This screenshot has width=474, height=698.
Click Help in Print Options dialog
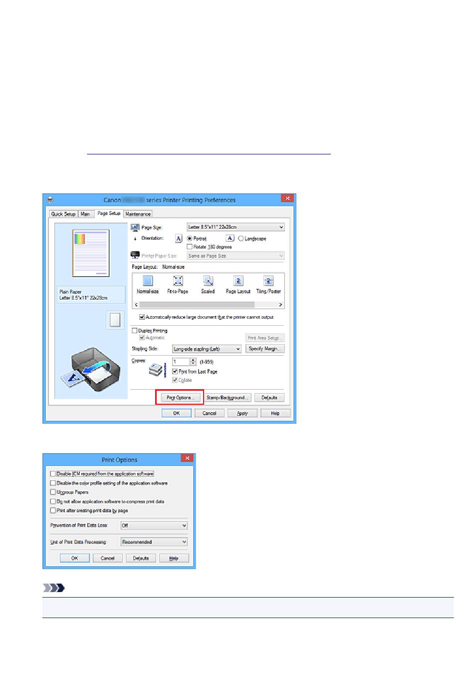point(174,558)
